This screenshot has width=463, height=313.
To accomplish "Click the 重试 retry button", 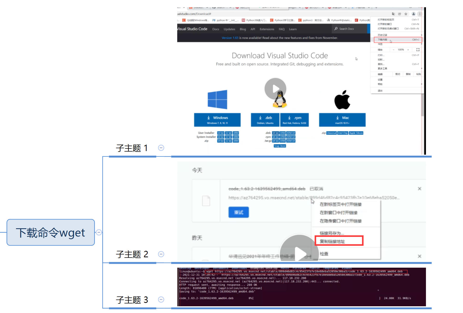I will [239, 212].
